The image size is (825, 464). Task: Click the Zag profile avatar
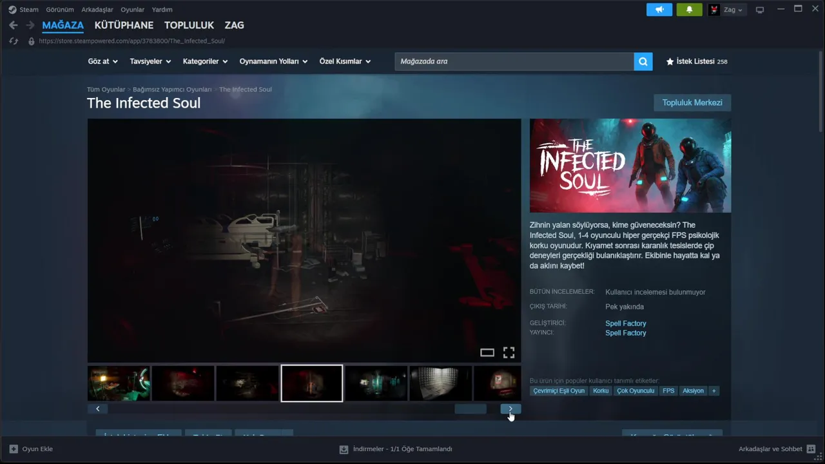pos(714,10)
